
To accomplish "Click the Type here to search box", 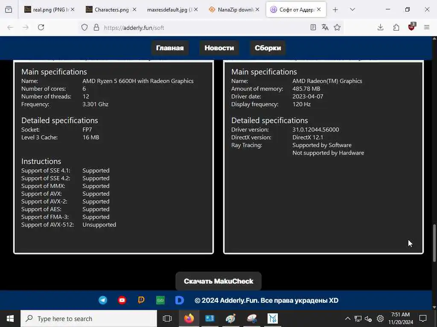I will point(89,318).
